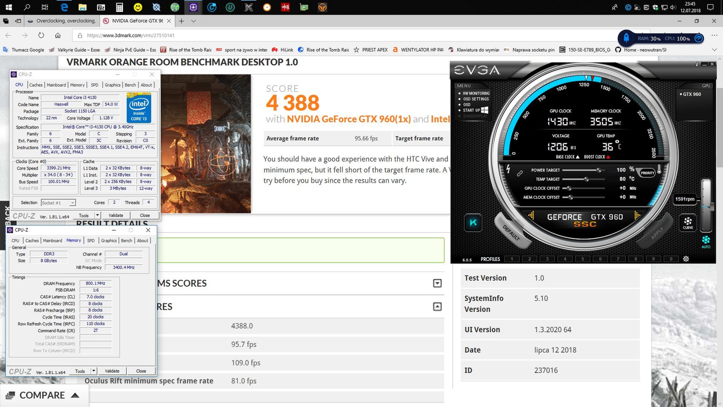Go back to the previous page
Screen dimensions: 723x407
pyautogui.click(x=8, y=35)
